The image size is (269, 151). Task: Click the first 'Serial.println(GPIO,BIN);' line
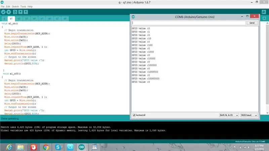point(22,63)
